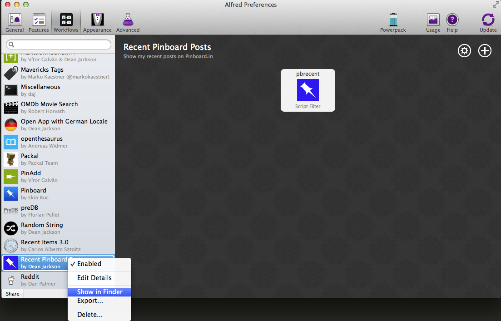Select the preDB workflow icon
Viewport: 501px width, 321px height.
click(11, 211)
